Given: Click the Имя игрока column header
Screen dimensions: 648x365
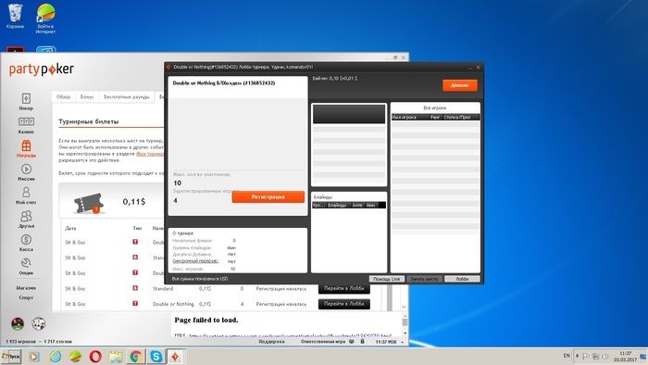Looking at the screenshot, I should tap(410, 118).
